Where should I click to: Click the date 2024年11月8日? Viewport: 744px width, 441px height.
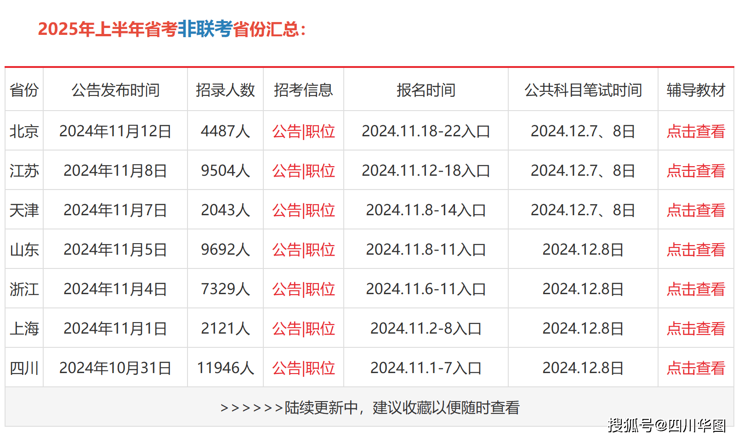(x=115, y=171)
